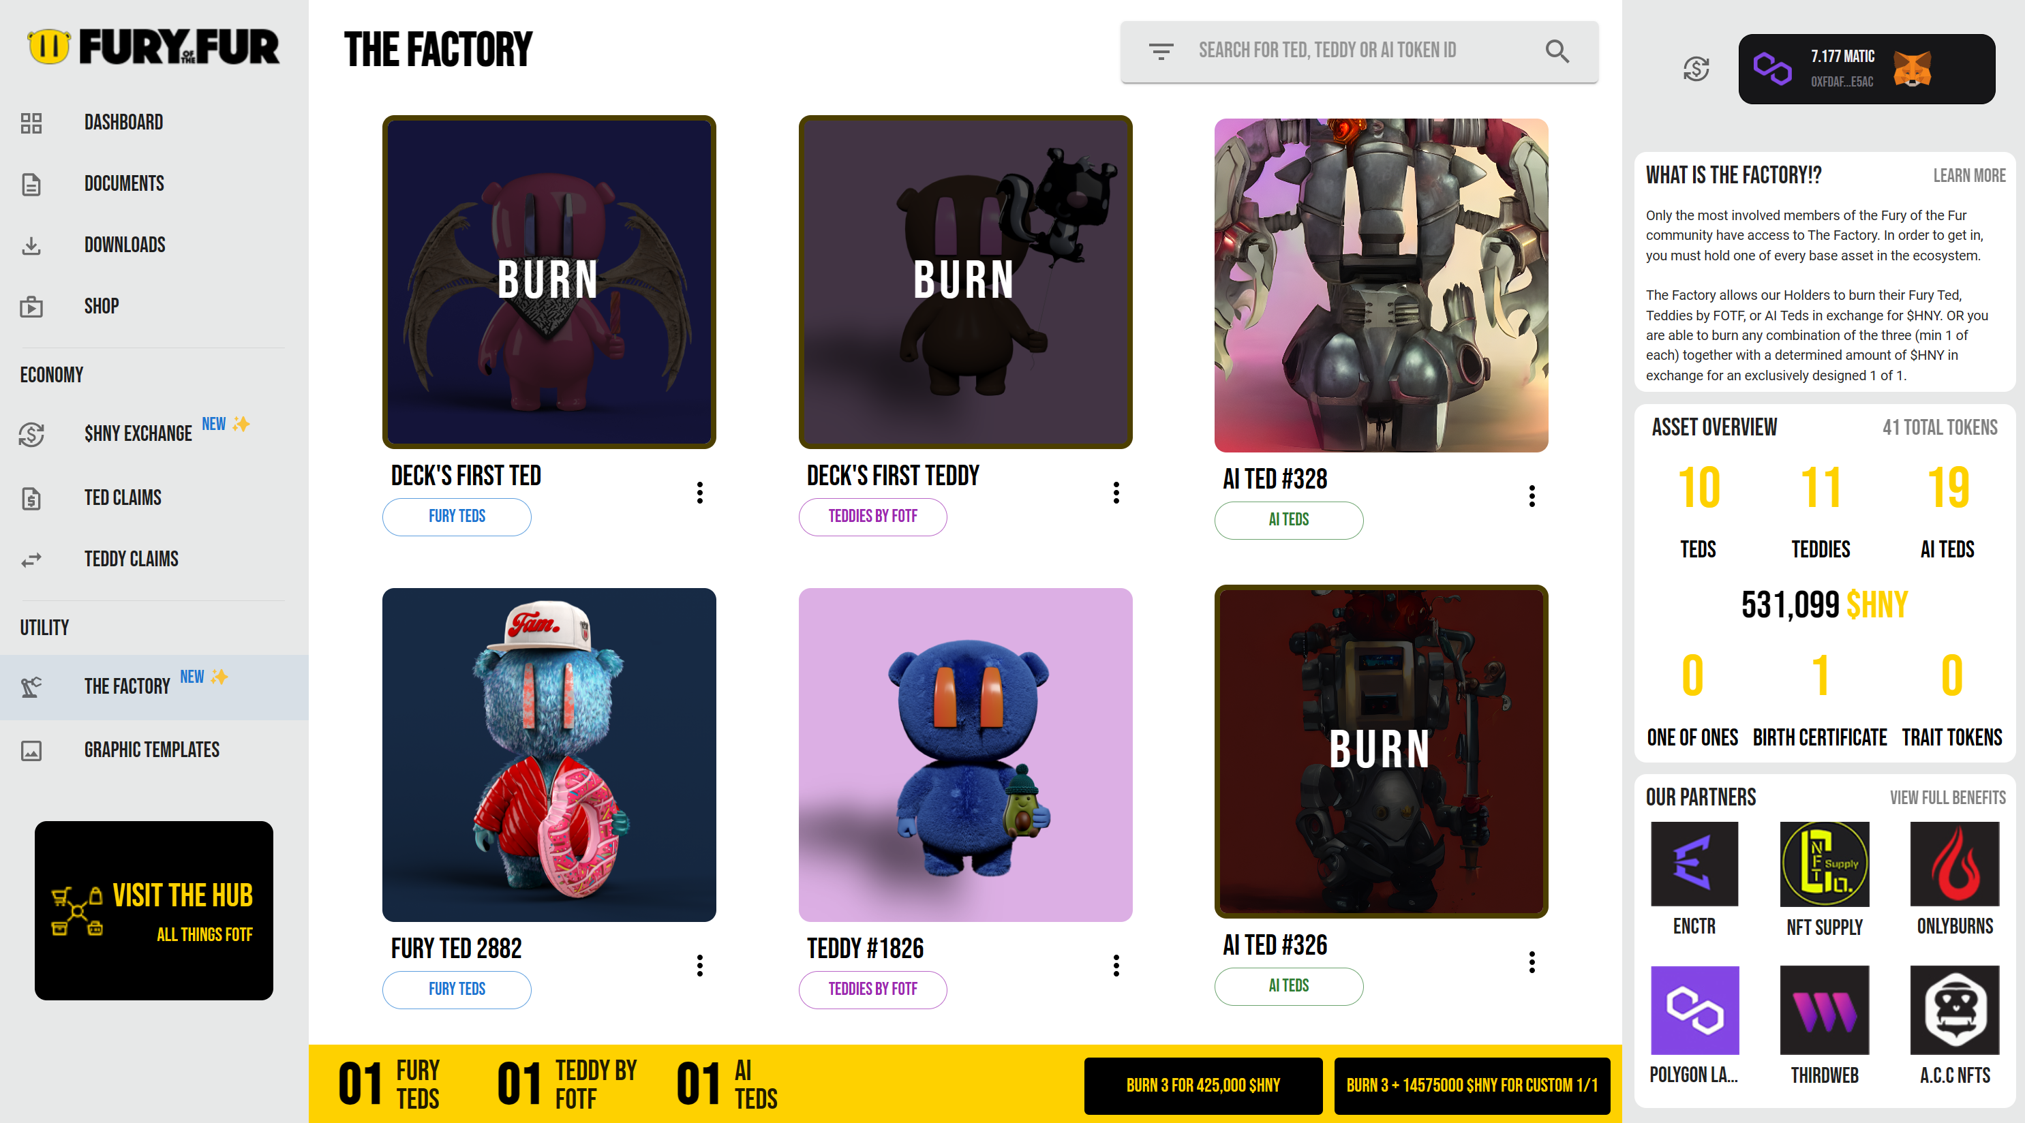Expand options menu for Fury Ted 2882
Viewport: 2025px width, 1123px height.
coord(699,965)
